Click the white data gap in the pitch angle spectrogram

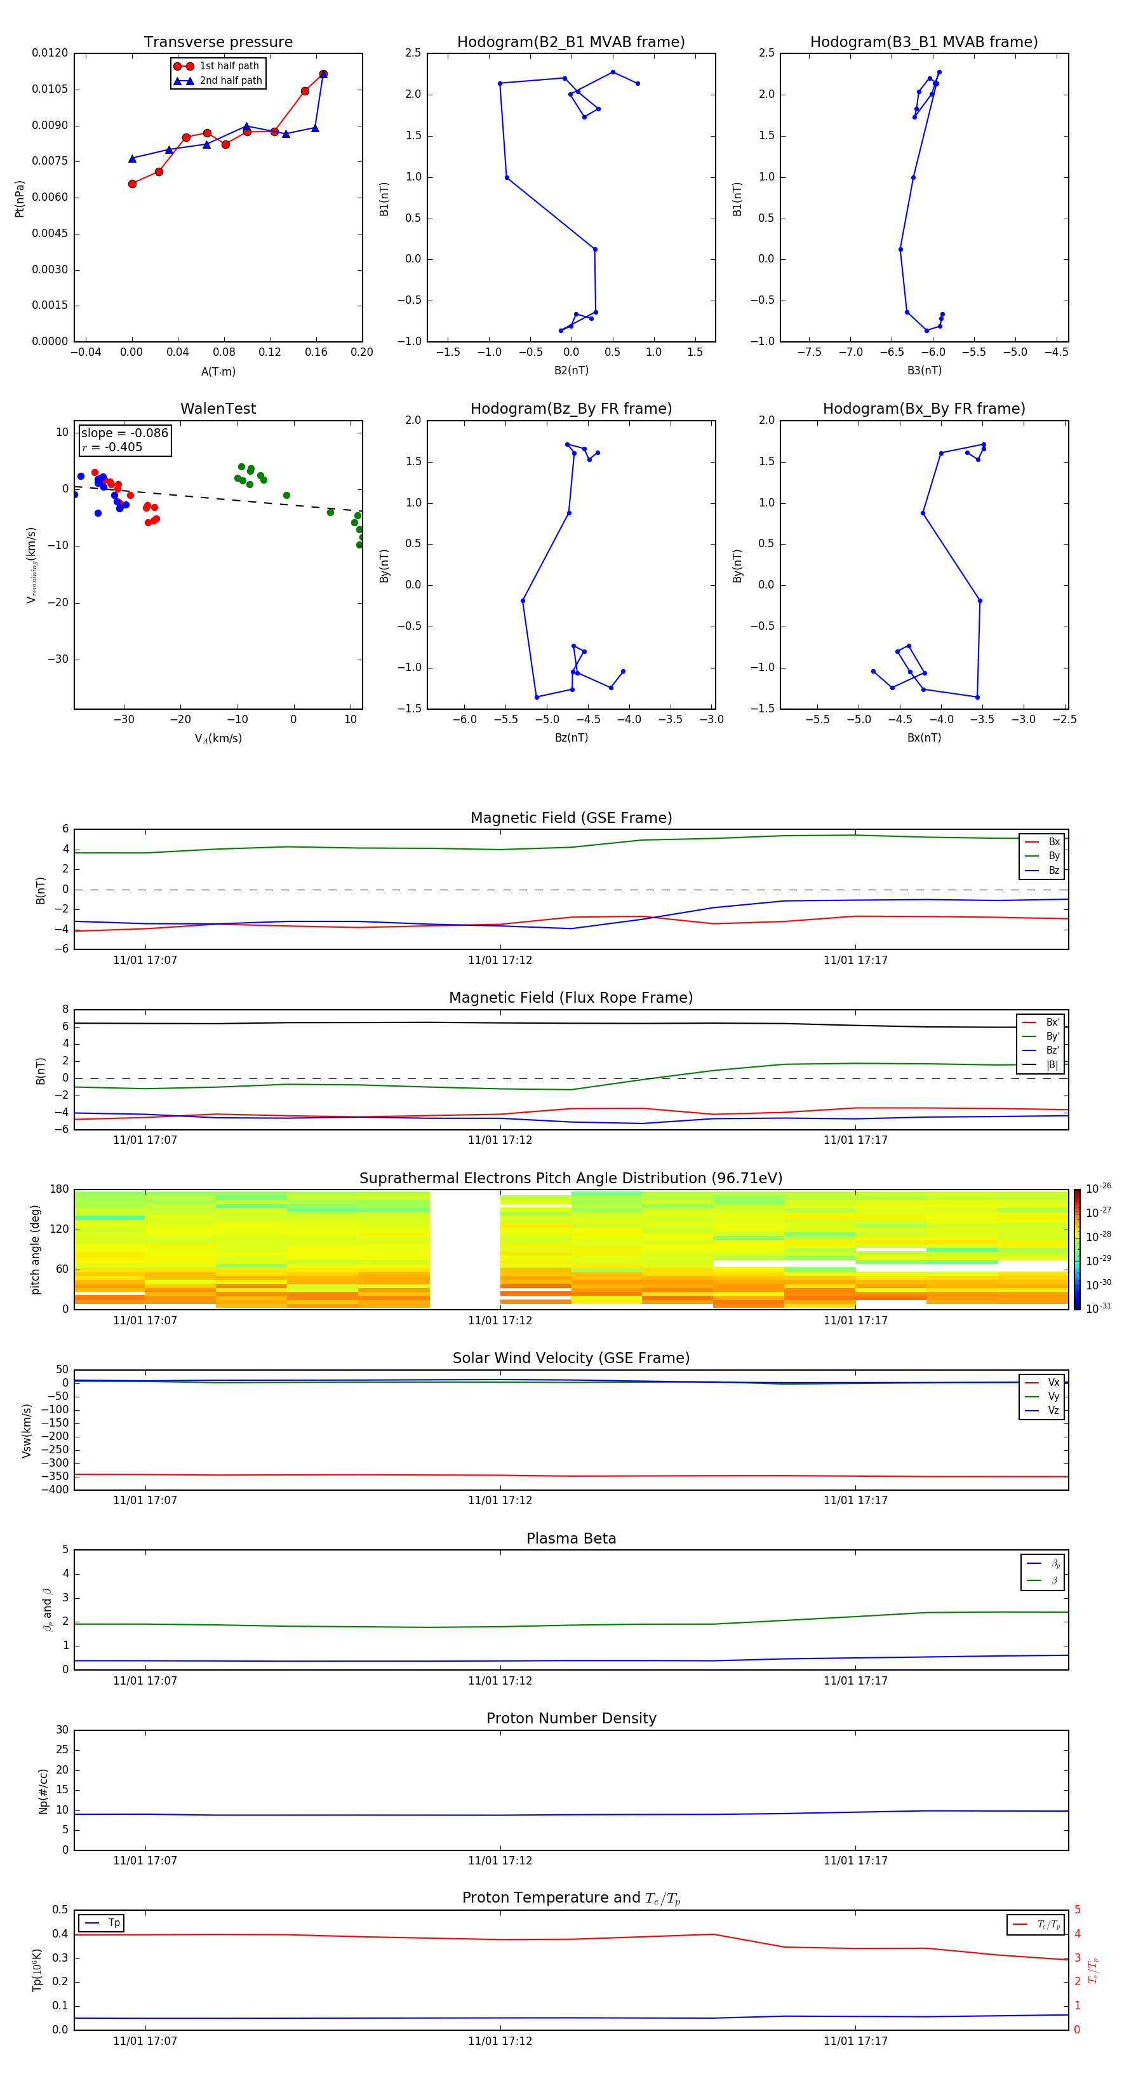[465, 1249]
